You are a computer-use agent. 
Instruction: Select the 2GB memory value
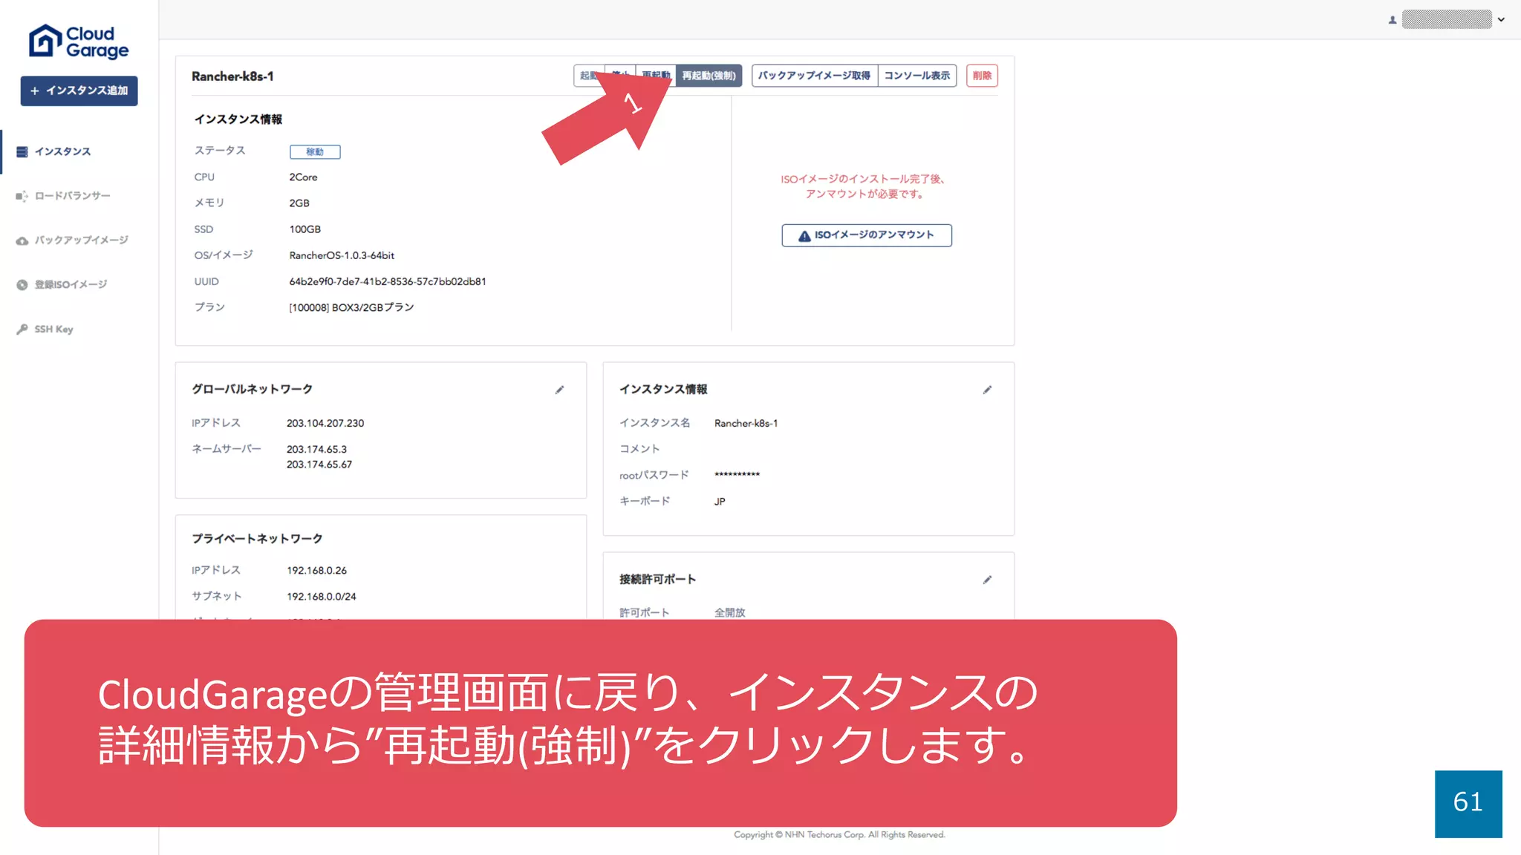(299, 203)
